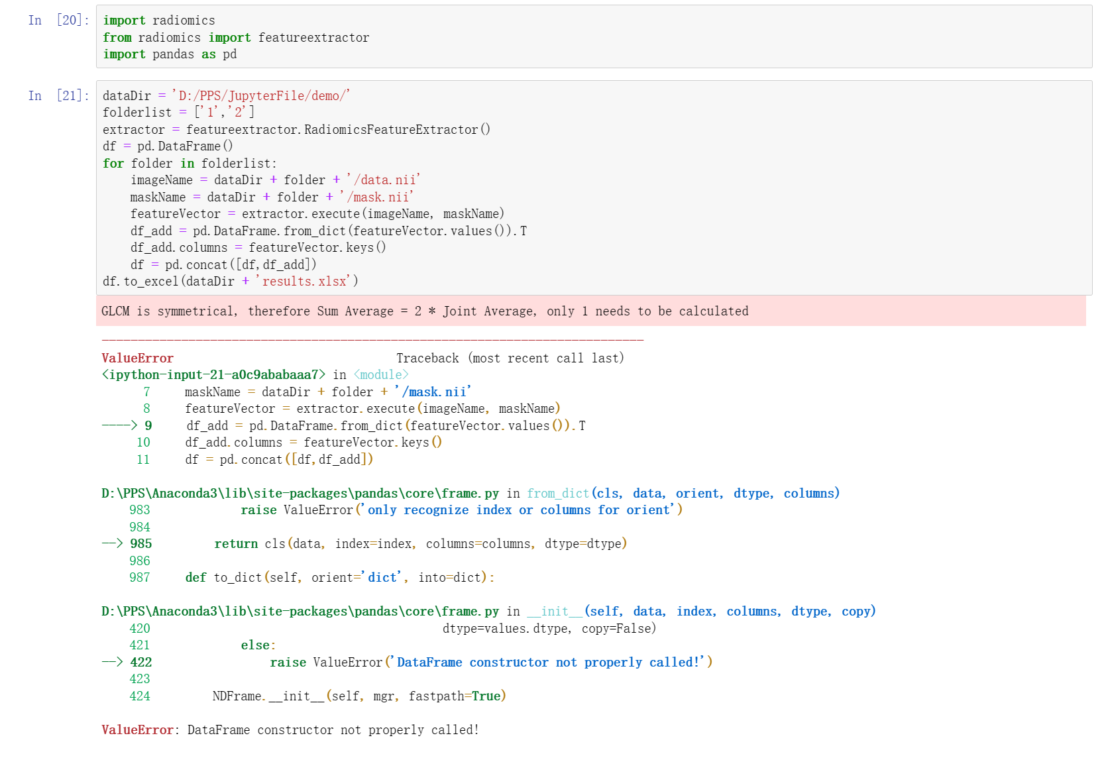Click the frame.py path before from_dict
1108x758 pixels.
click(x=300, y=494)
